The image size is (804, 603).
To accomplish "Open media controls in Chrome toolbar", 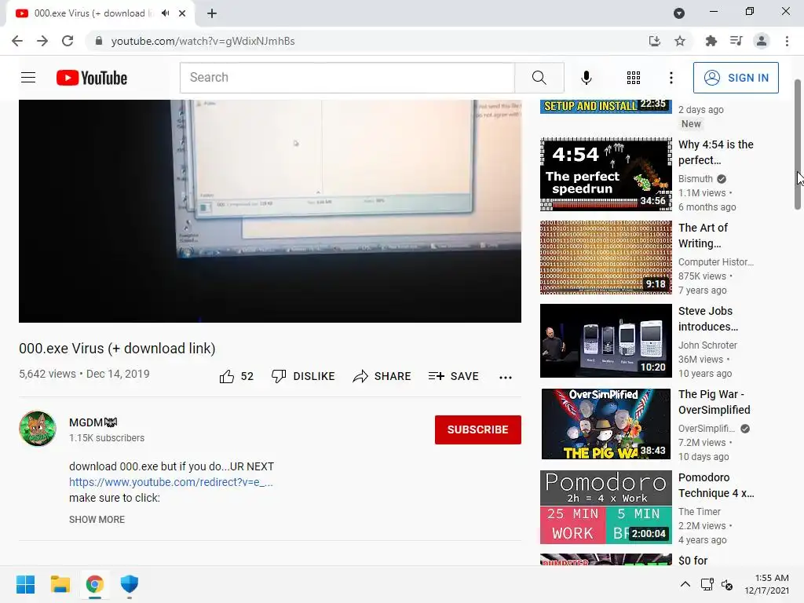I will pos(736,41).
